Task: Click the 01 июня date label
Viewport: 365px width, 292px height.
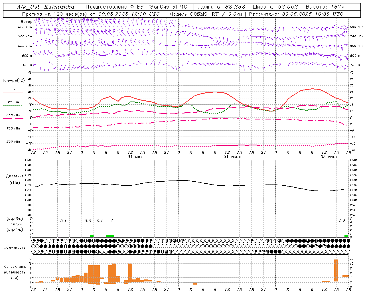Action: [232, 157]
